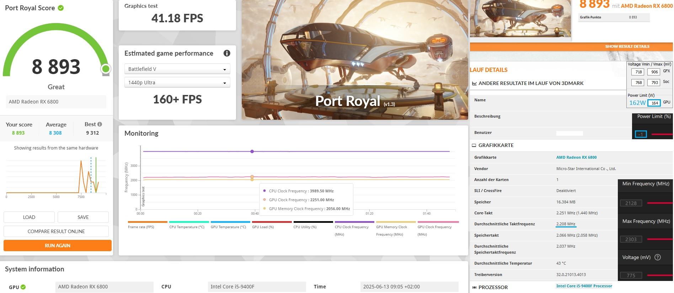This screenshot has width=674, height=293.
Task: Expand the PROZESSOR section header
Action: click(493, 287)
